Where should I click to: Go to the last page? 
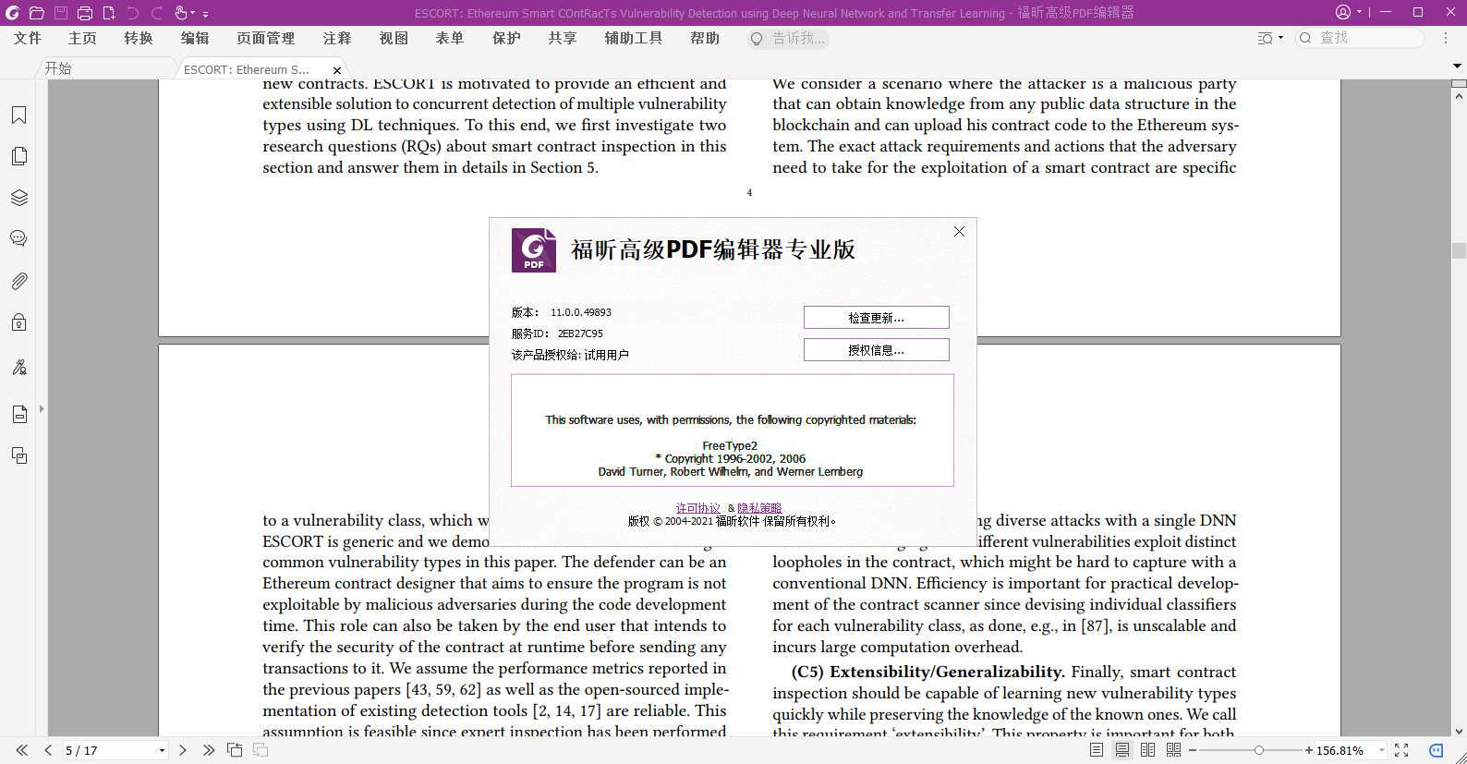(209, 750)
